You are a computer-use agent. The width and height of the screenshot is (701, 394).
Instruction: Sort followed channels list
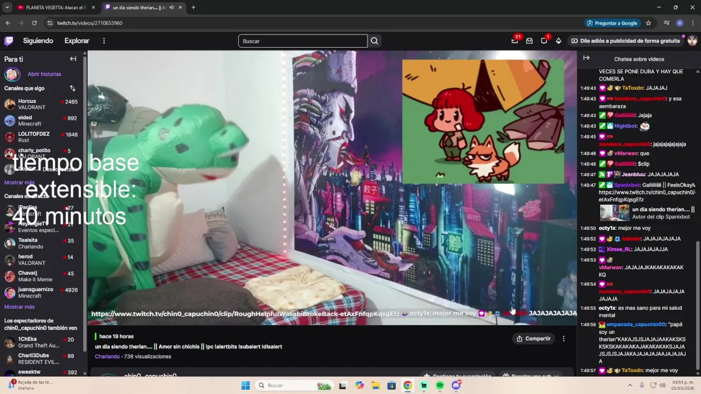pyautogui.click(x=72, y=88)
